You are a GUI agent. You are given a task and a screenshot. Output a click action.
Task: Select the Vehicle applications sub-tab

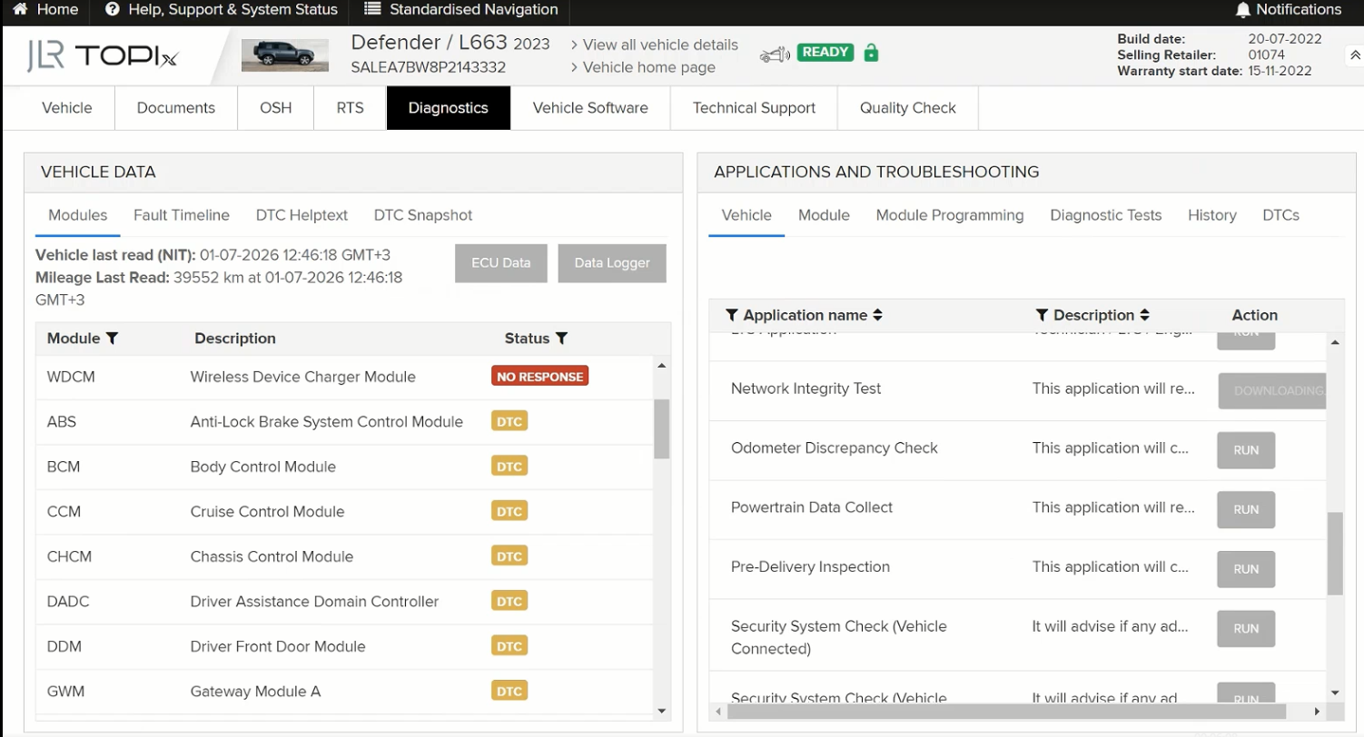(746, 216)
